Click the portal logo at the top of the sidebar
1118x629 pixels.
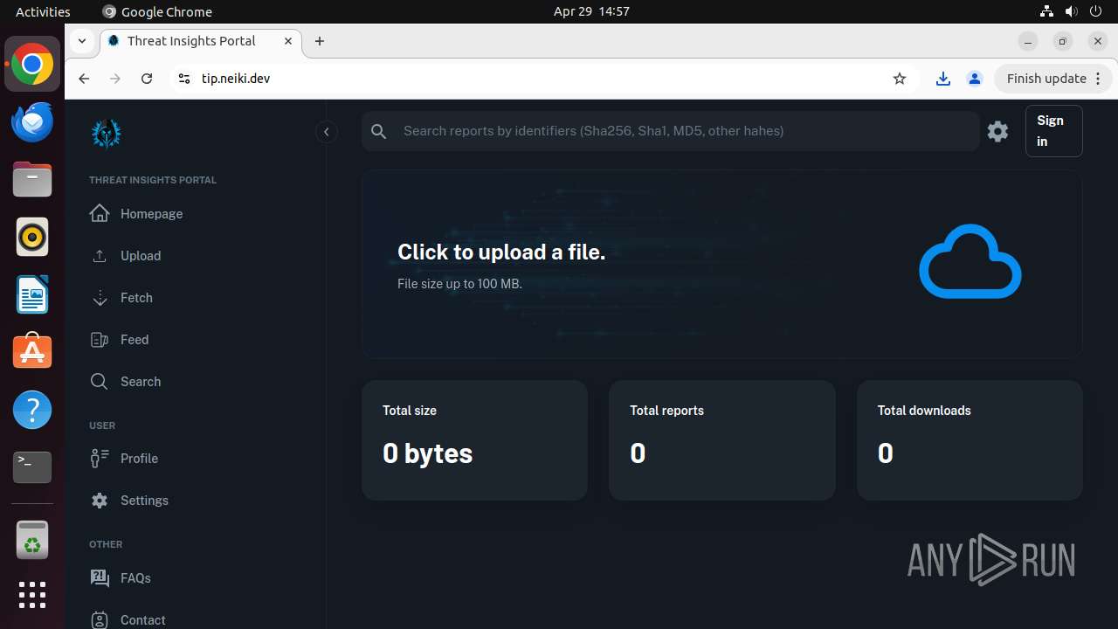coord(107,133)
